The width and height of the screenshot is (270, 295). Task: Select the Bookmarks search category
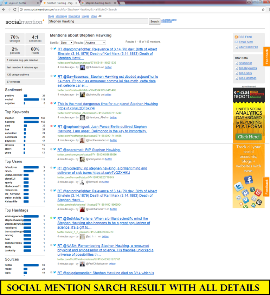pyautogui.click(x=74, y=16)
